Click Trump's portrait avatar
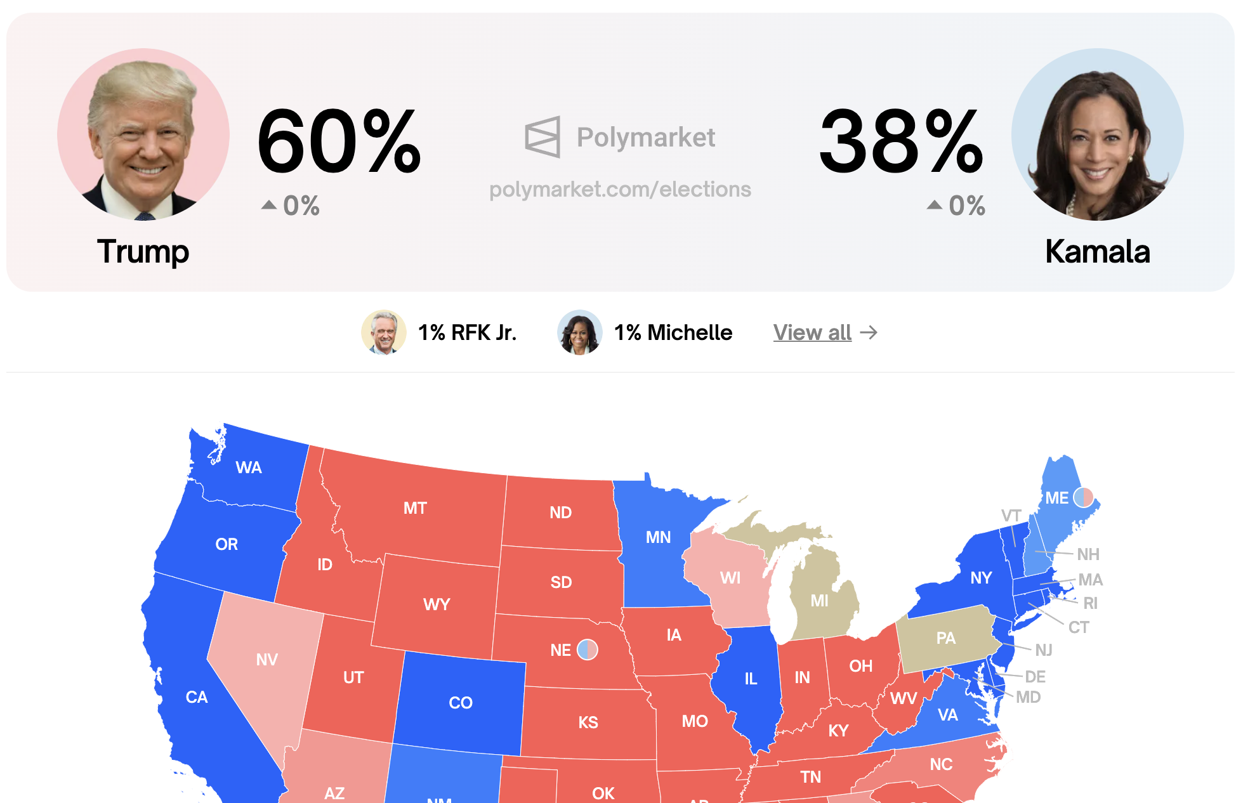 143,134
